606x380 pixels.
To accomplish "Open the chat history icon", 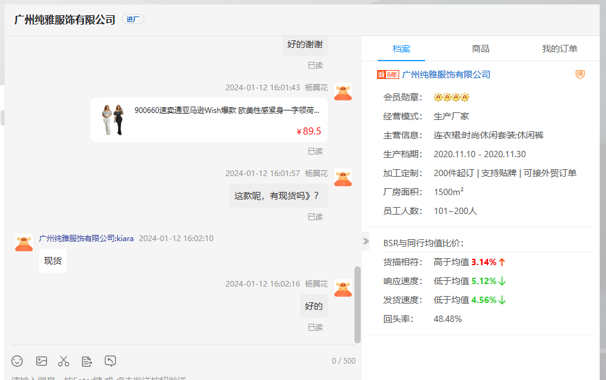I will (x=110, y=361).
